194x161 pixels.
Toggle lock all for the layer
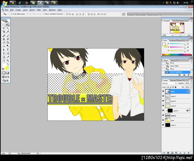pos(176,87)
